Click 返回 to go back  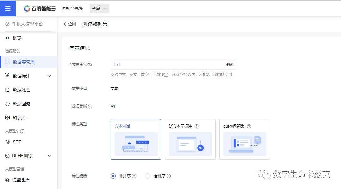70,24
